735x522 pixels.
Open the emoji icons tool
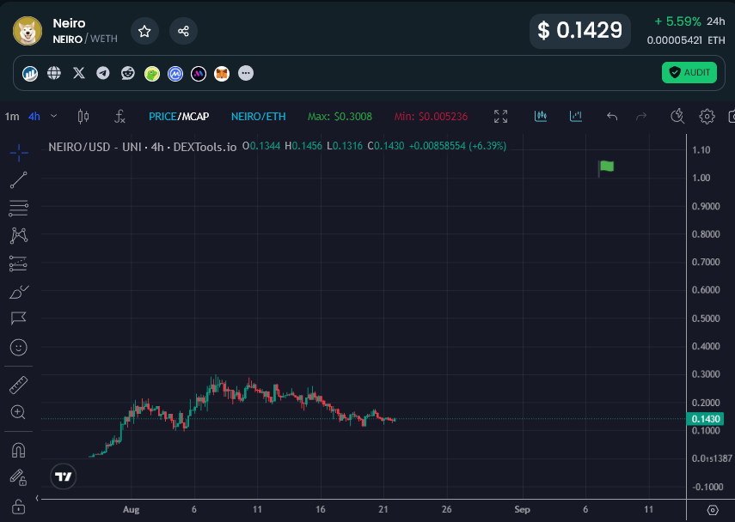pyautogui.click(x=19, y=348)
